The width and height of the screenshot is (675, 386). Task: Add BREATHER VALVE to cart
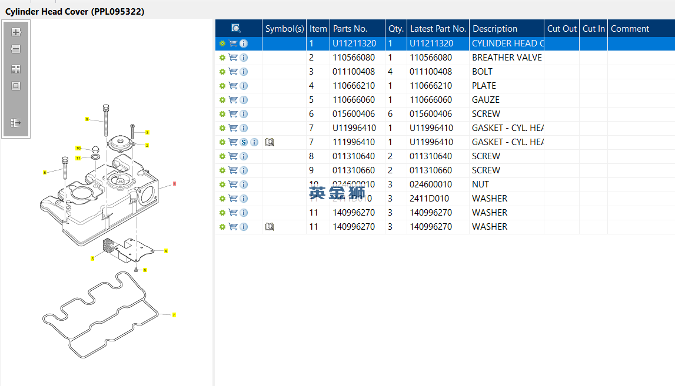pos(233,58)
